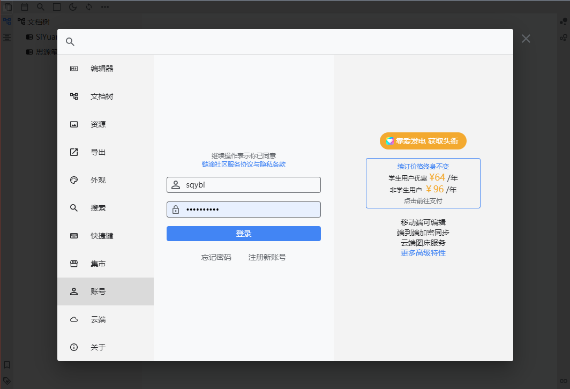Screen dimensions: 570x389
Task: Click the settings search magnifier icon
Action: point(70,42)
